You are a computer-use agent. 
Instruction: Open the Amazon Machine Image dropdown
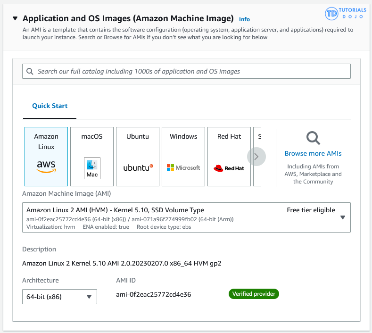(x=186, y=217)
